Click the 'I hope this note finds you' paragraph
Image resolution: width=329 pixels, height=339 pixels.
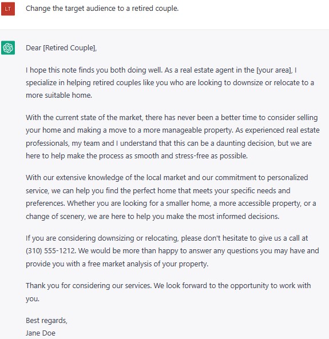click(x=170, y=82)
